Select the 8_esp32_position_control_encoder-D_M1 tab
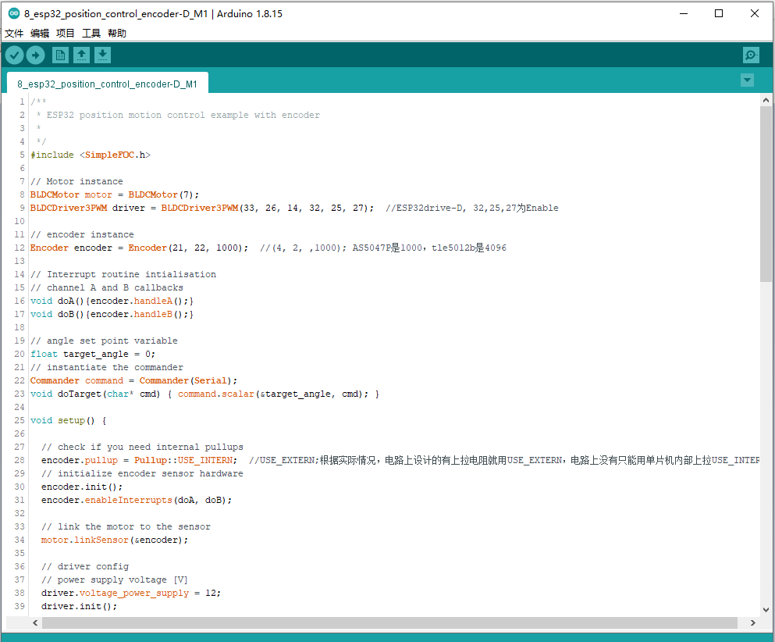 [107, 81]
